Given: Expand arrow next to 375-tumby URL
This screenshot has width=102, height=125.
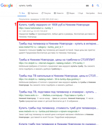Looking at the screenshot, I should click(x=84, y=63).
